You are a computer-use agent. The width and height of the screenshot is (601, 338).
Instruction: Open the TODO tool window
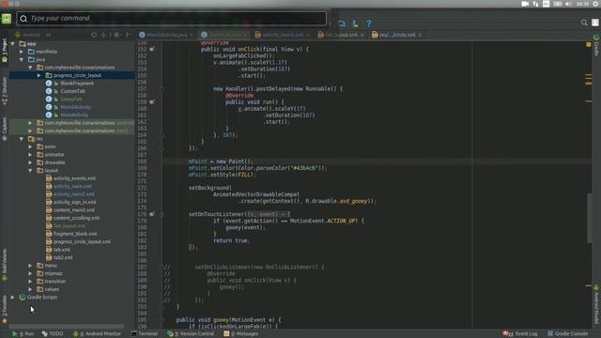coord(53,334)
